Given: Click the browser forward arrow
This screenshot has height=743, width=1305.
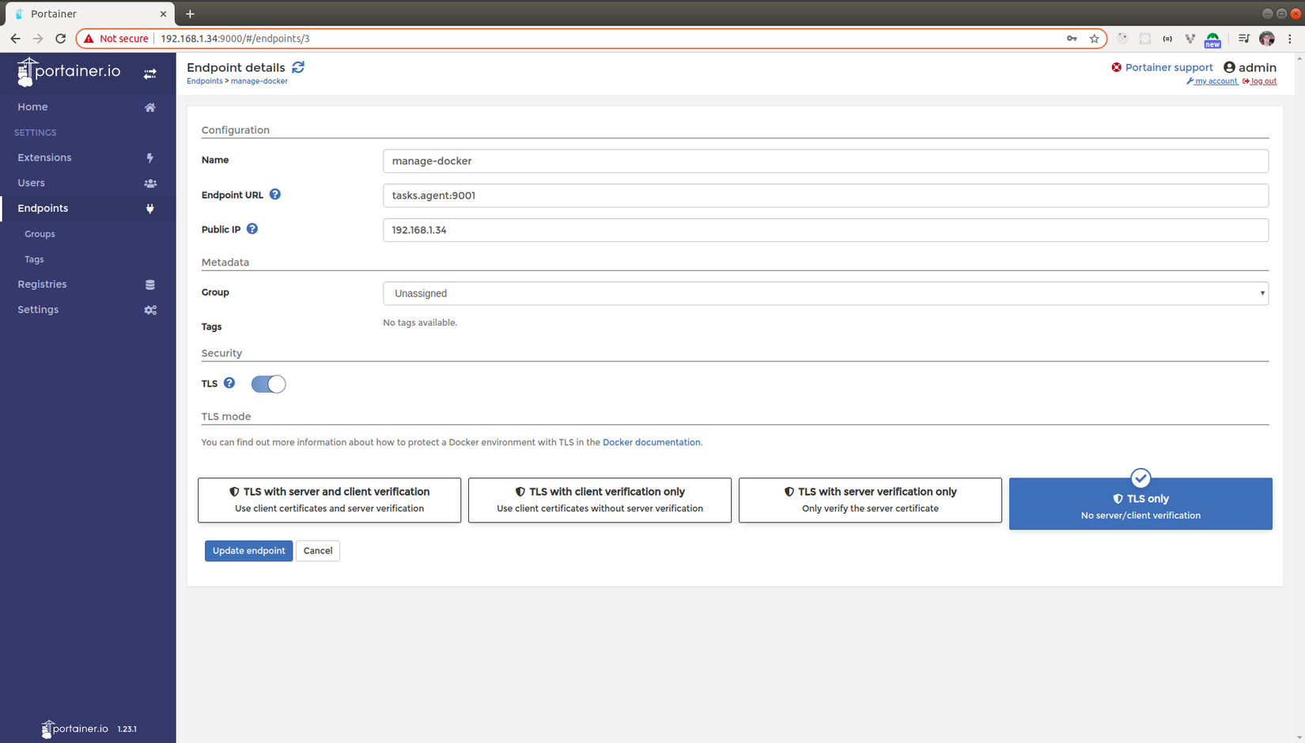Looking at the screenshot, I should click(37, 38).
